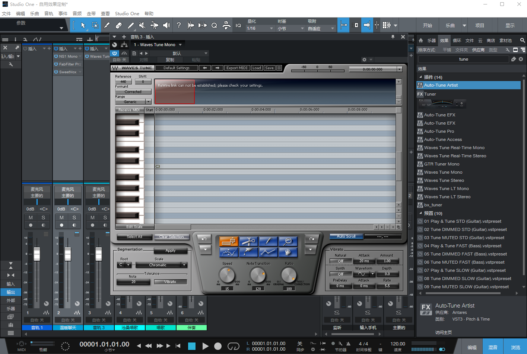Click Export MIDI button
The image size is (527, 354).
pyautogui.click(x=237, y=68)
